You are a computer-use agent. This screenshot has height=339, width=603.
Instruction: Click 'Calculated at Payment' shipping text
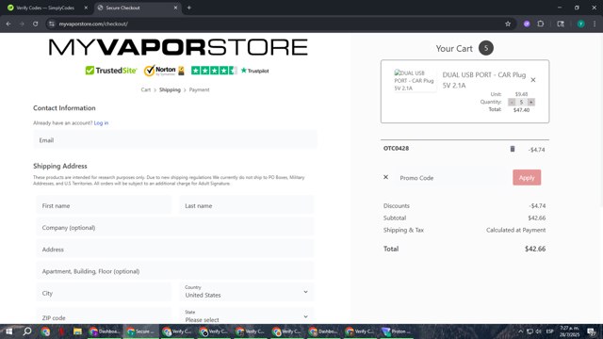(515, 230)
